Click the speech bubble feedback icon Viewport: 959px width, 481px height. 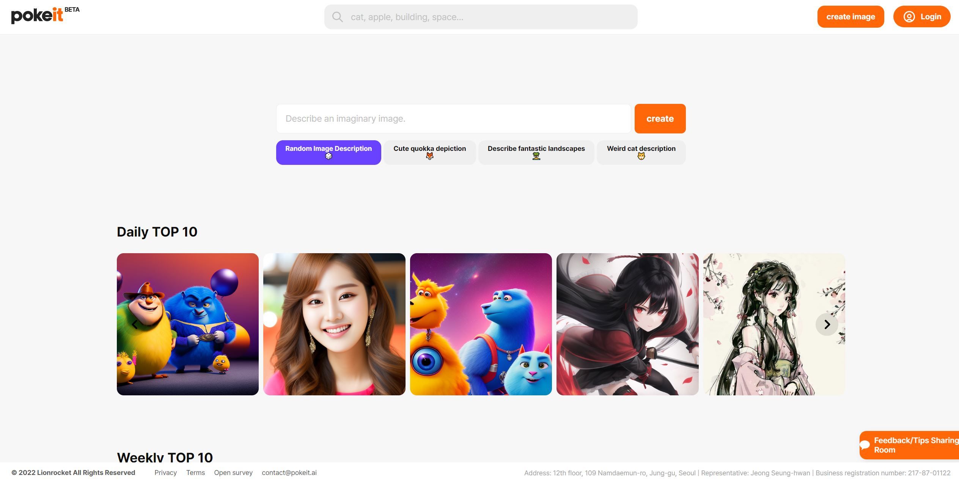click(x=865, y=445)
